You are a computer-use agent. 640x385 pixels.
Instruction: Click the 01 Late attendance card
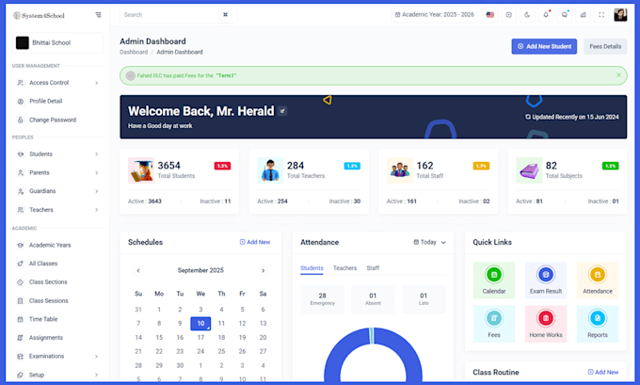(424, 298)
